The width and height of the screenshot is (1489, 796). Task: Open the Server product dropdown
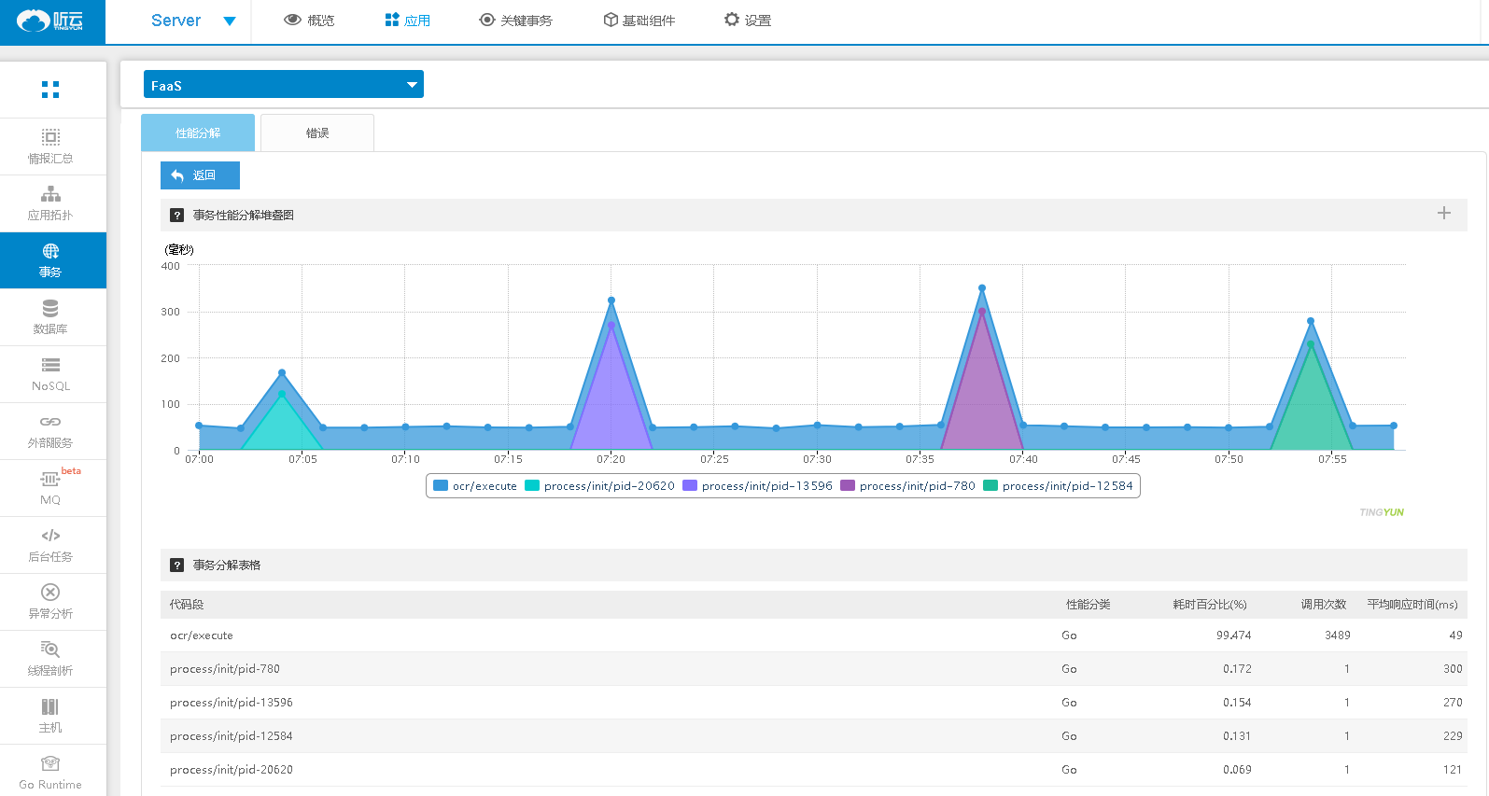click(x=192, y=21)
